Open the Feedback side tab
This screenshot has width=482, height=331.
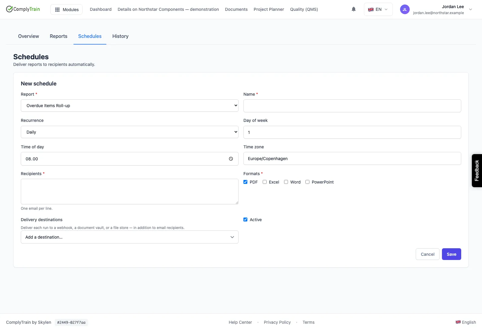click(477, 171)
